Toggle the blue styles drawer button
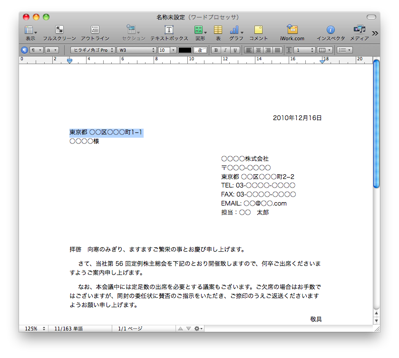The width and height of the screenshot is (399, 358). [x=24, y=50]
